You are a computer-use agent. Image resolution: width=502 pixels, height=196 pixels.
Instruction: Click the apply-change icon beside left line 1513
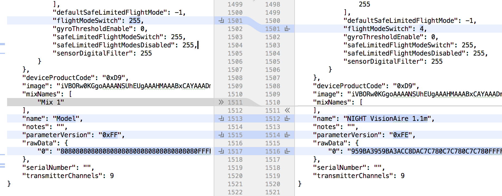pos(221,118)
